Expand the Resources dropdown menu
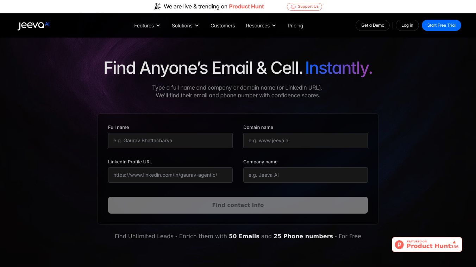Screen dimensions: 476x267 (x=261, y=26)
